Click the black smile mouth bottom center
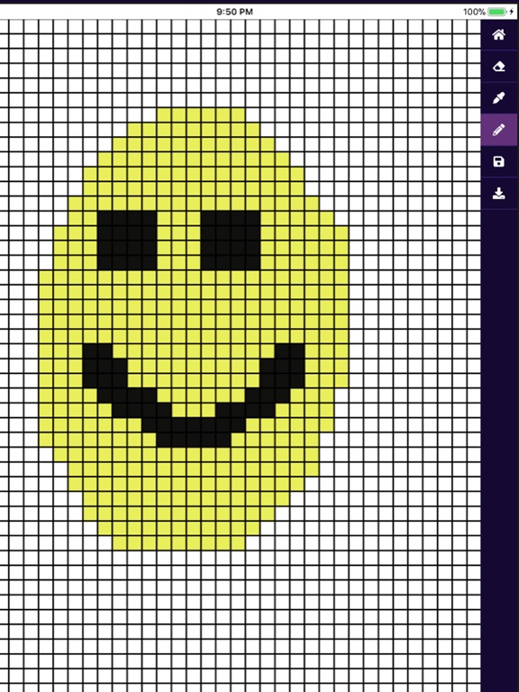The width and height of the screenshot is (519, 692). pyautogui.click(x=194, y=440)
